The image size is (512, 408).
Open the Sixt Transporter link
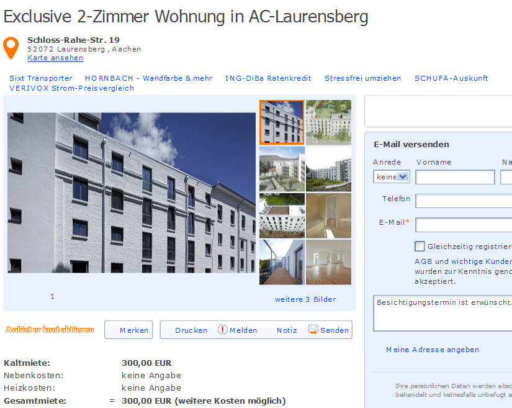[41, 78]
